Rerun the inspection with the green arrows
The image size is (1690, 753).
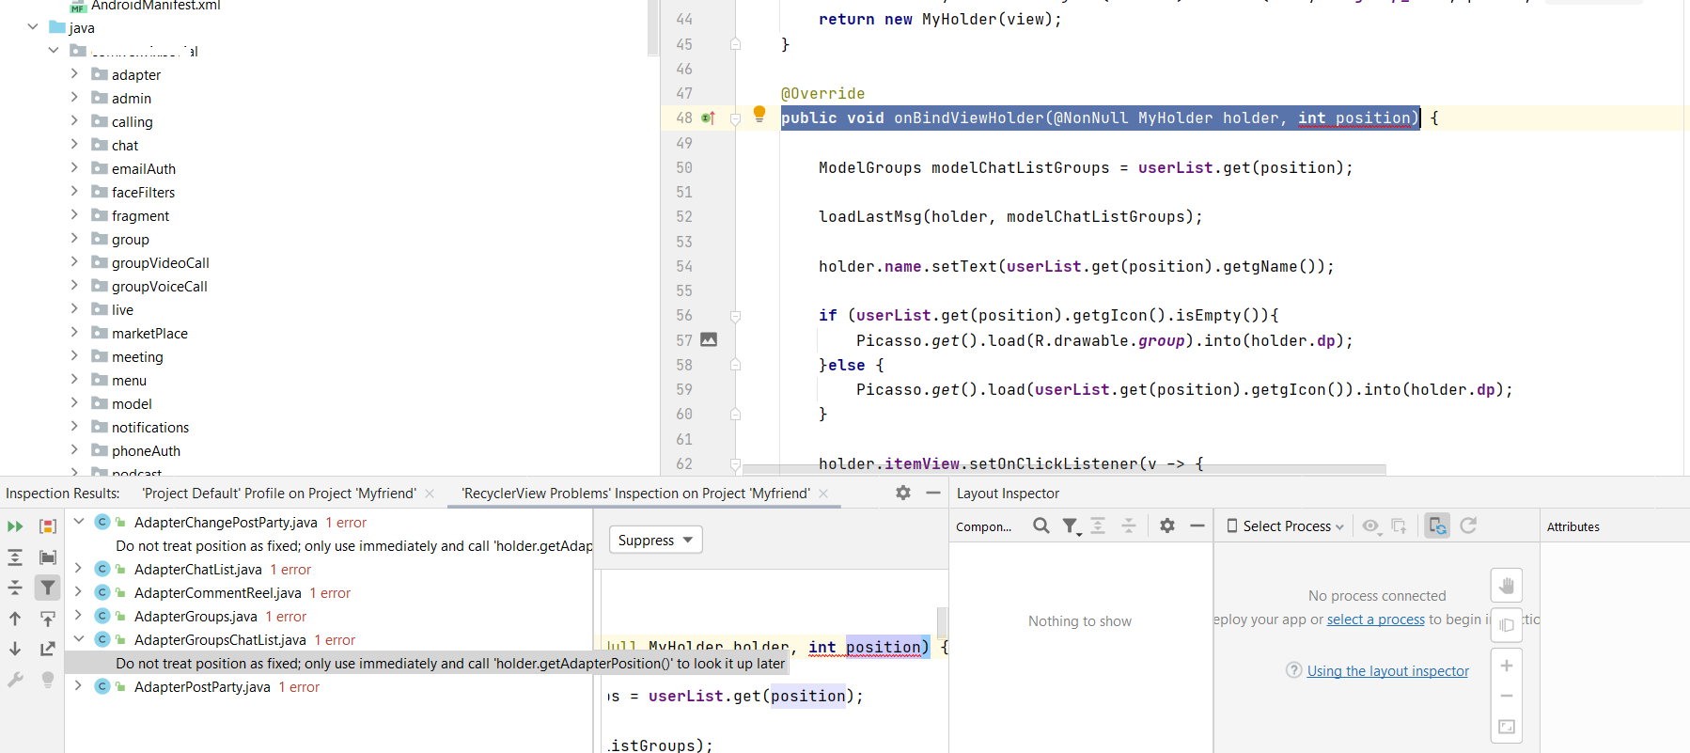tap(15, 526)
